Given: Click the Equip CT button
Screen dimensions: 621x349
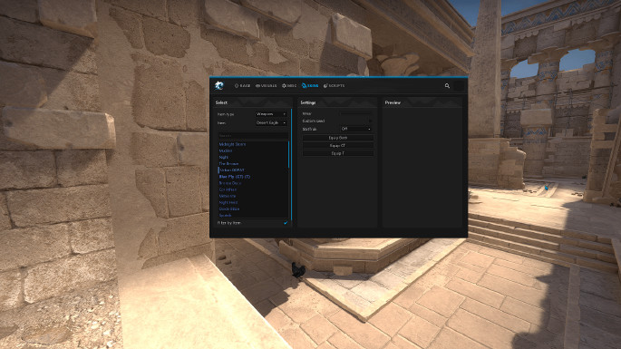Looking at the screenshot, I should coord(338,145).
